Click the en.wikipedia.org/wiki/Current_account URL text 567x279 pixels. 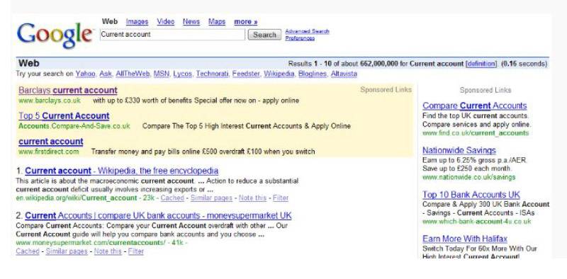click(77, 198)
